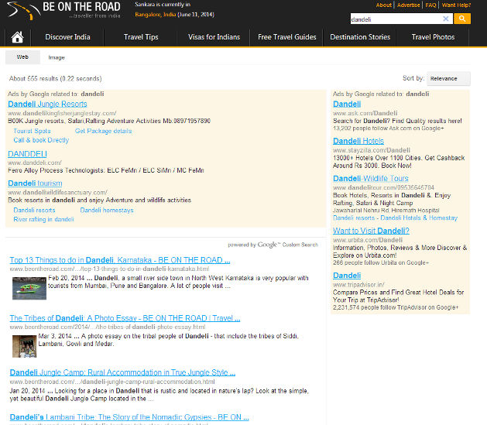Click the Home icon in navigation bar
Viewport: 487px width, 425px height.
[17, 37]
